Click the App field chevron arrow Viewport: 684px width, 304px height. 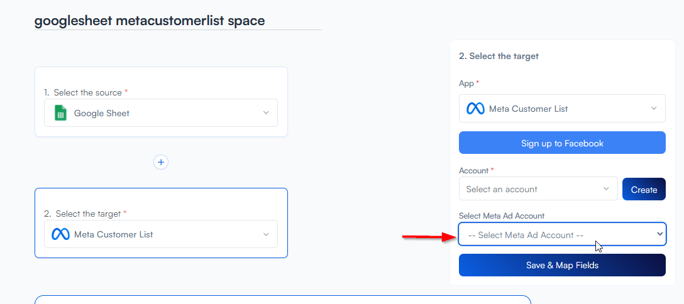(x=654, y=109)
